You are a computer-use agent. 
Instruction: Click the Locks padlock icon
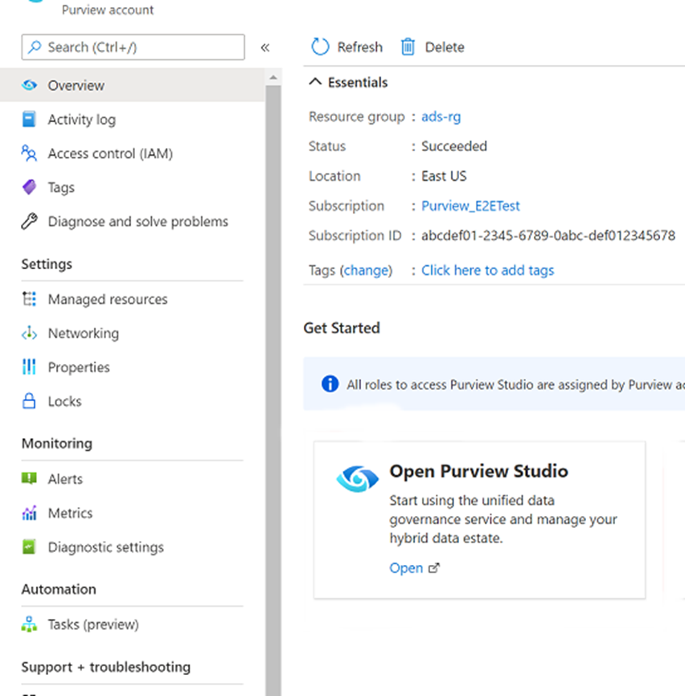point(29,401)
